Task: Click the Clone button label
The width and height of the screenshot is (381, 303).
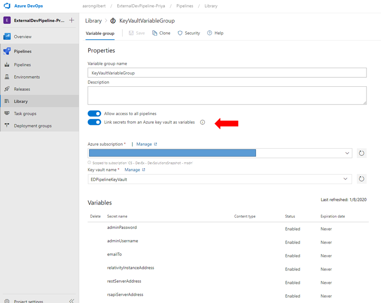Action: (x=165, y=33)
